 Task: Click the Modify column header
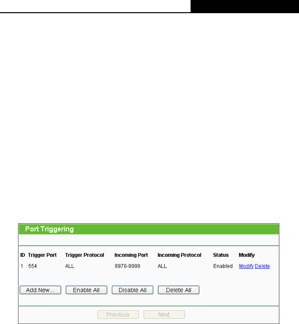247,255
